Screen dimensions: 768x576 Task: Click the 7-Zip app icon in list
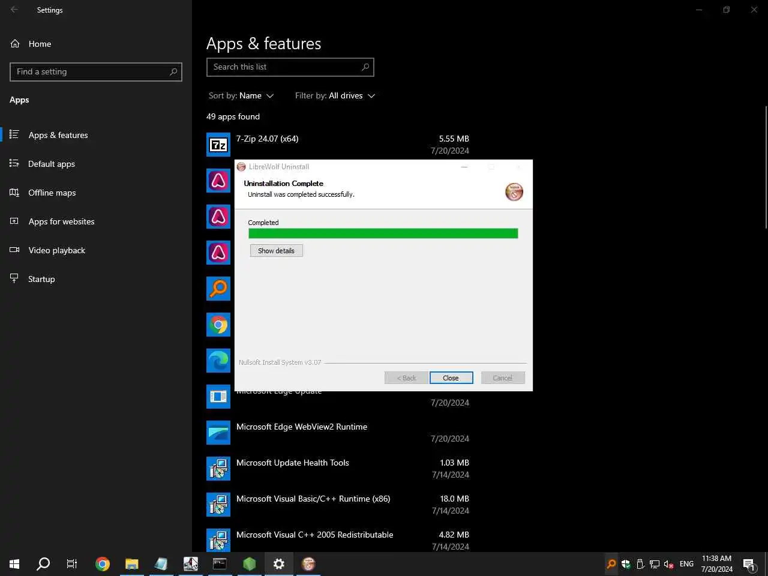[x=218, y=145]
